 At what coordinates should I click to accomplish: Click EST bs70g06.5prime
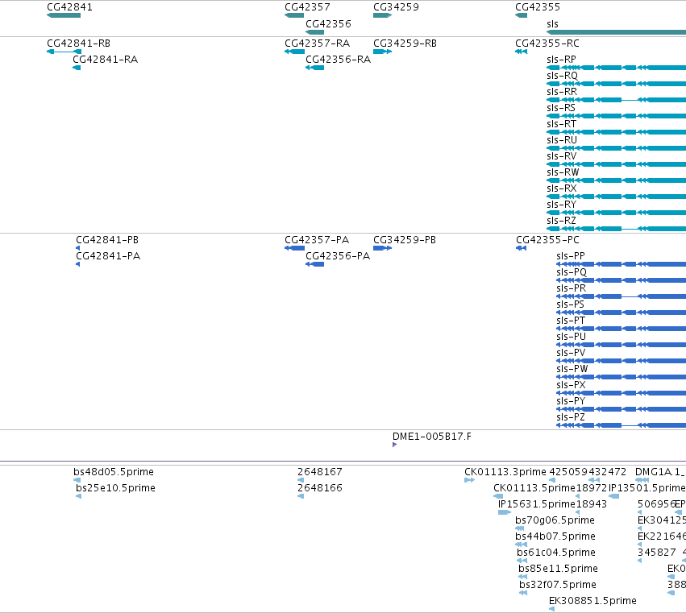coord(520,528)
